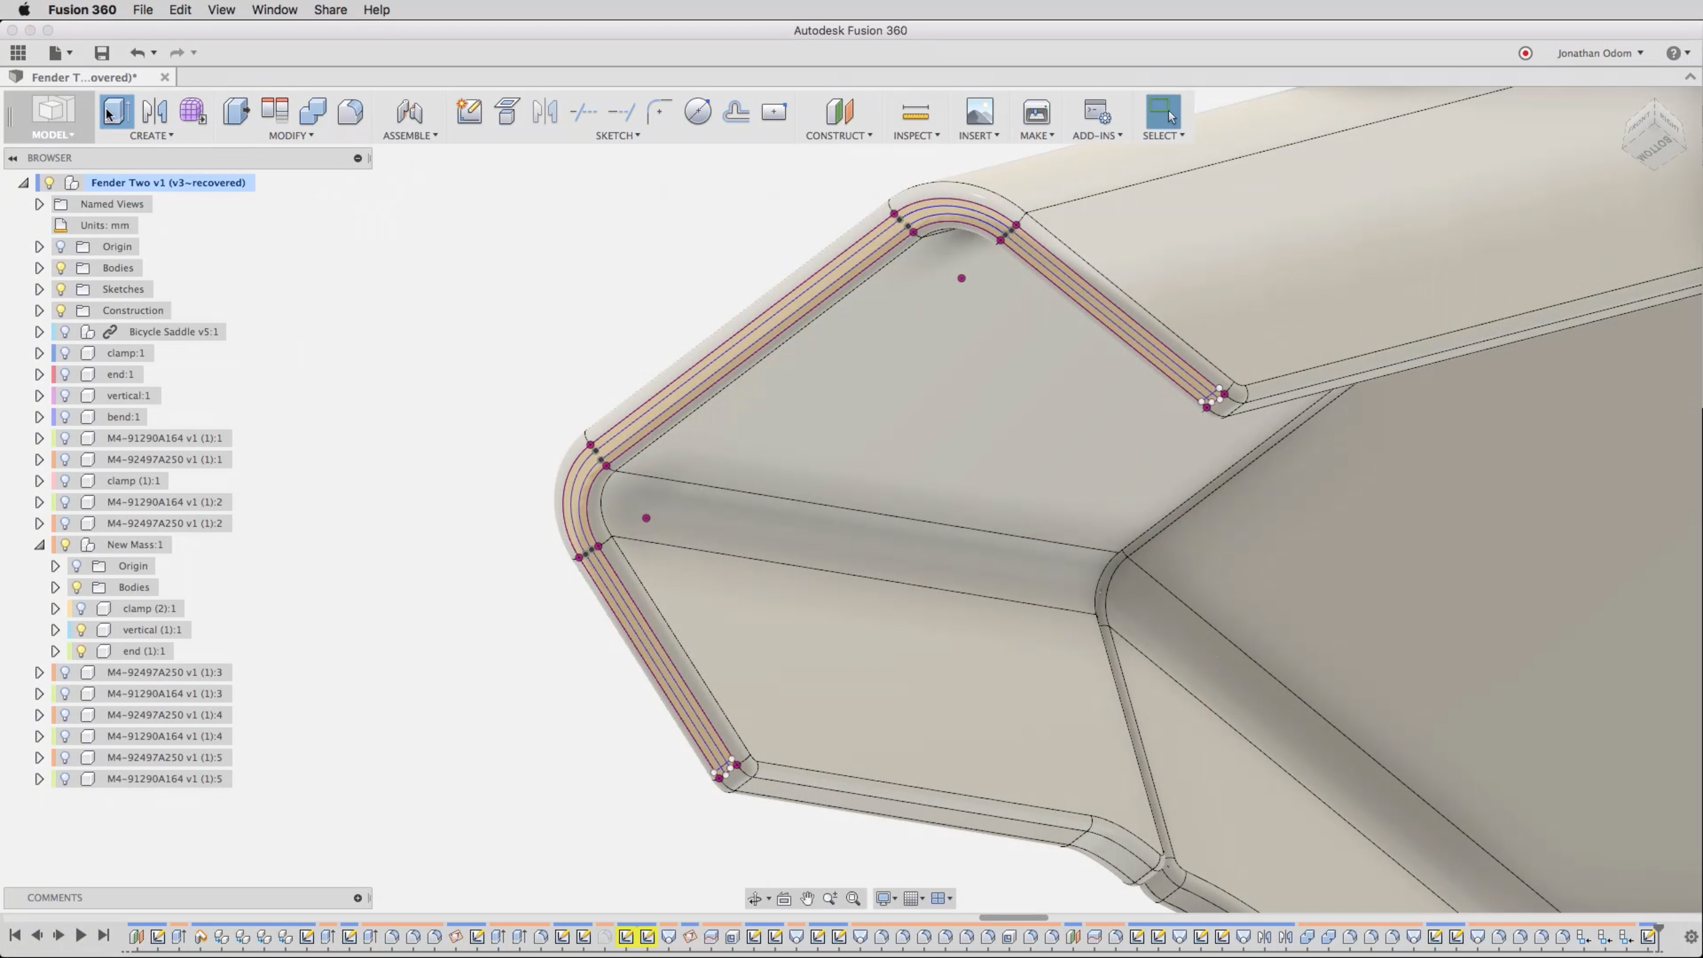Open the Window menu in menu bar
Image resolution: width=1703 pixels, height=958 pixels.
click(x=274, y=10)
